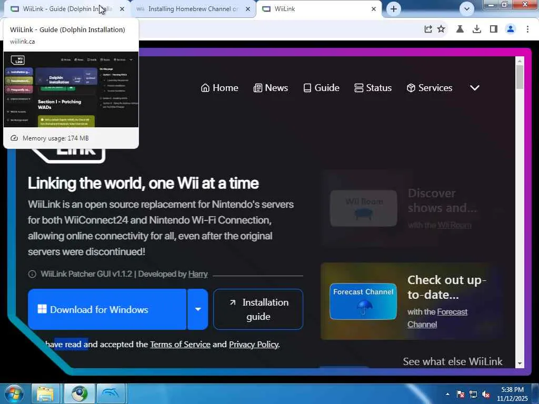Open the Chrome Labs flask icon
The width and height of the screenshot is (539, 404).
[x=460, y=29]
